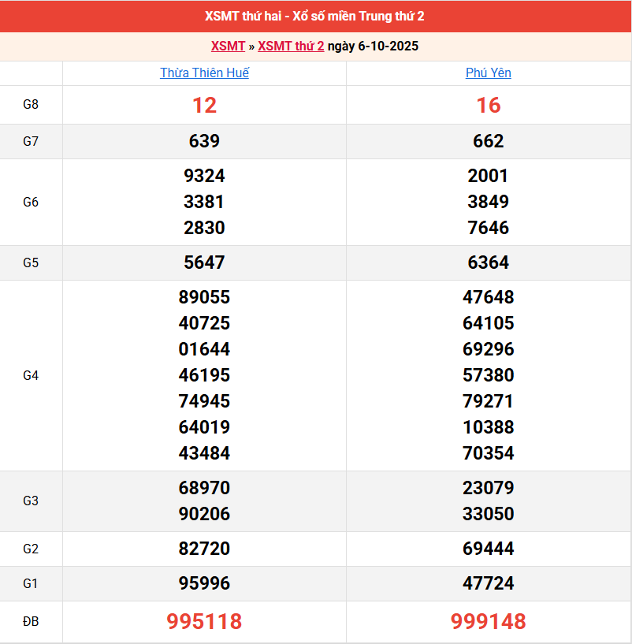Click the G2 number 69444
Screen dimensions: 632x644
[x=489, y=549]
